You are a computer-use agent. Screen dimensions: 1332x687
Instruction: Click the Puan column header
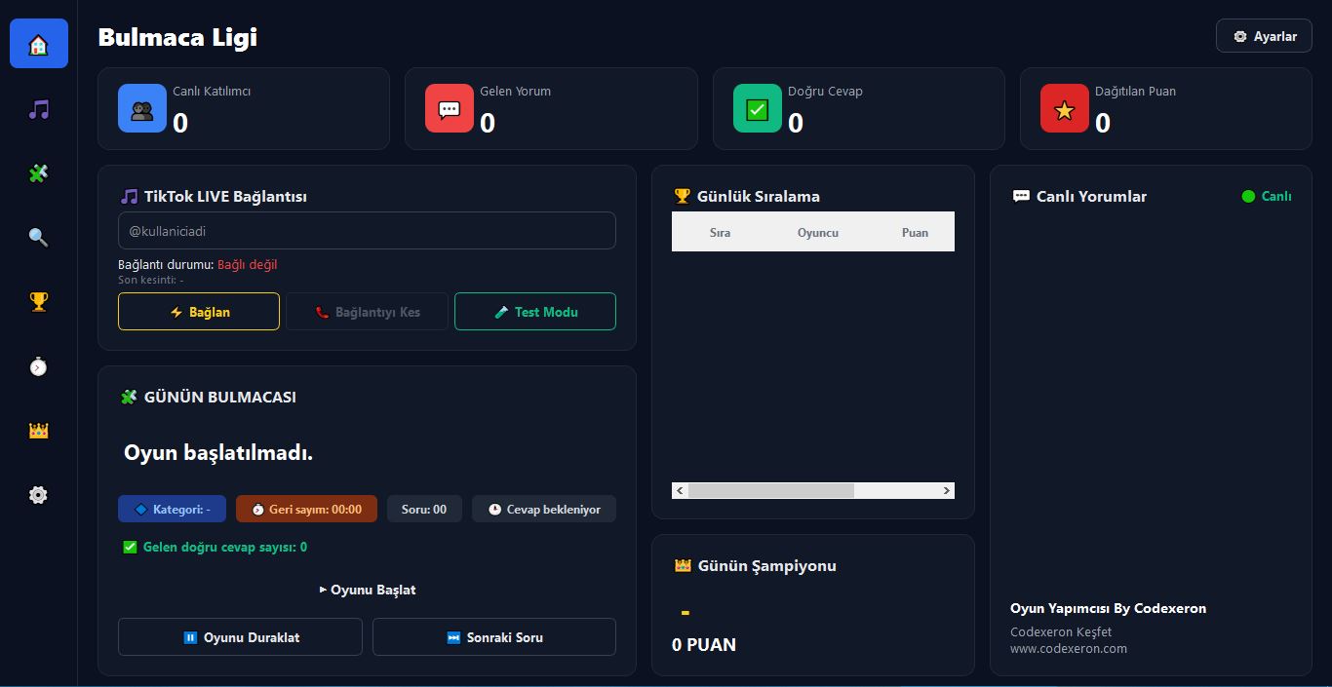tap(915, 232)
